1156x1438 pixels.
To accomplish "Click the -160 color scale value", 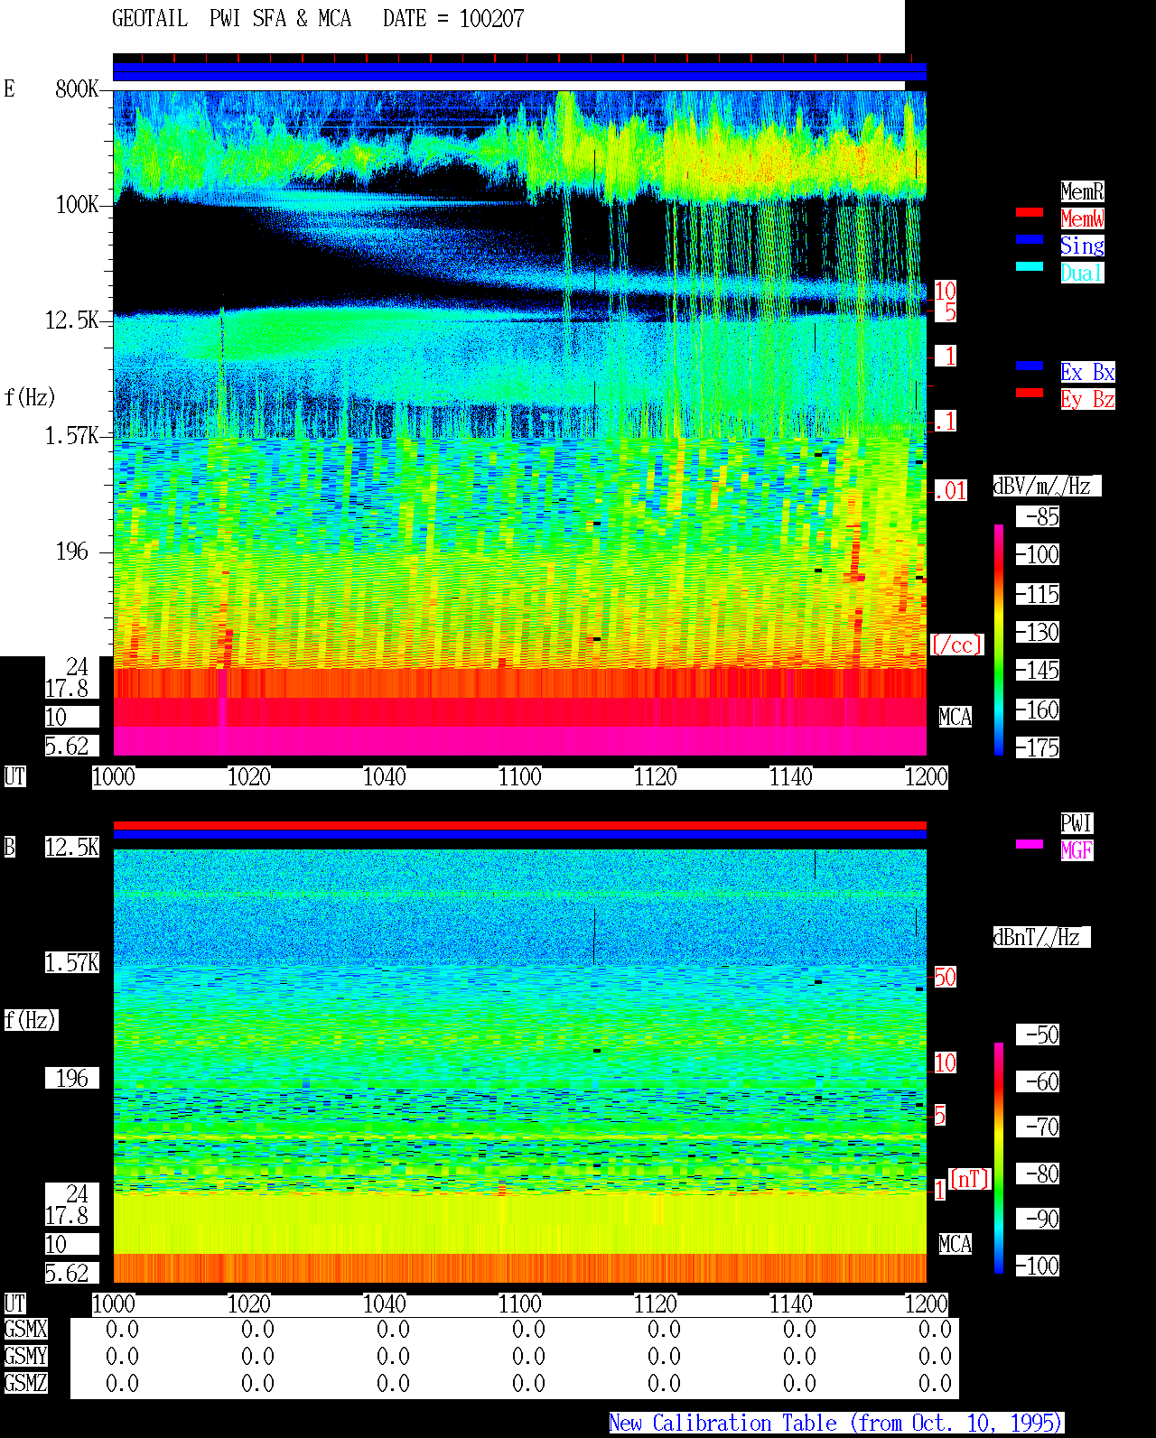I will click(1038, 710).
